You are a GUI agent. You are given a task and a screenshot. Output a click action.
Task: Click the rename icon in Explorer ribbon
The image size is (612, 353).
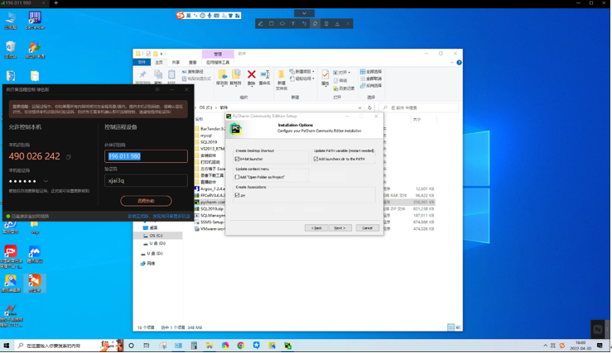point(265,74)
